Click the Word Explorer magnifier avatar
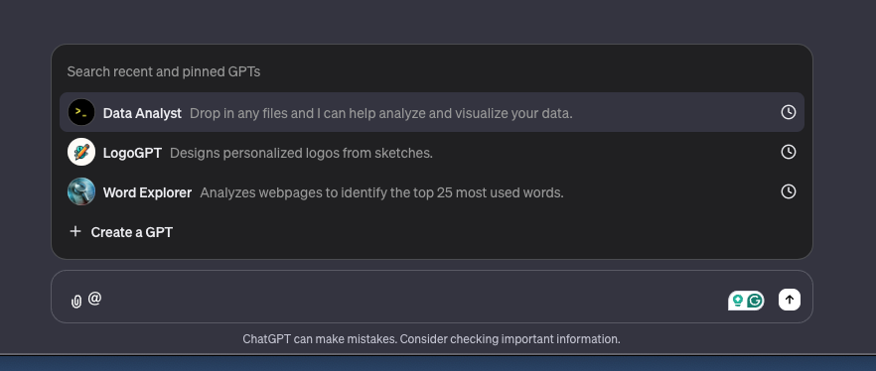This screenshot has height=371, width=876. (x=81, y=191)
